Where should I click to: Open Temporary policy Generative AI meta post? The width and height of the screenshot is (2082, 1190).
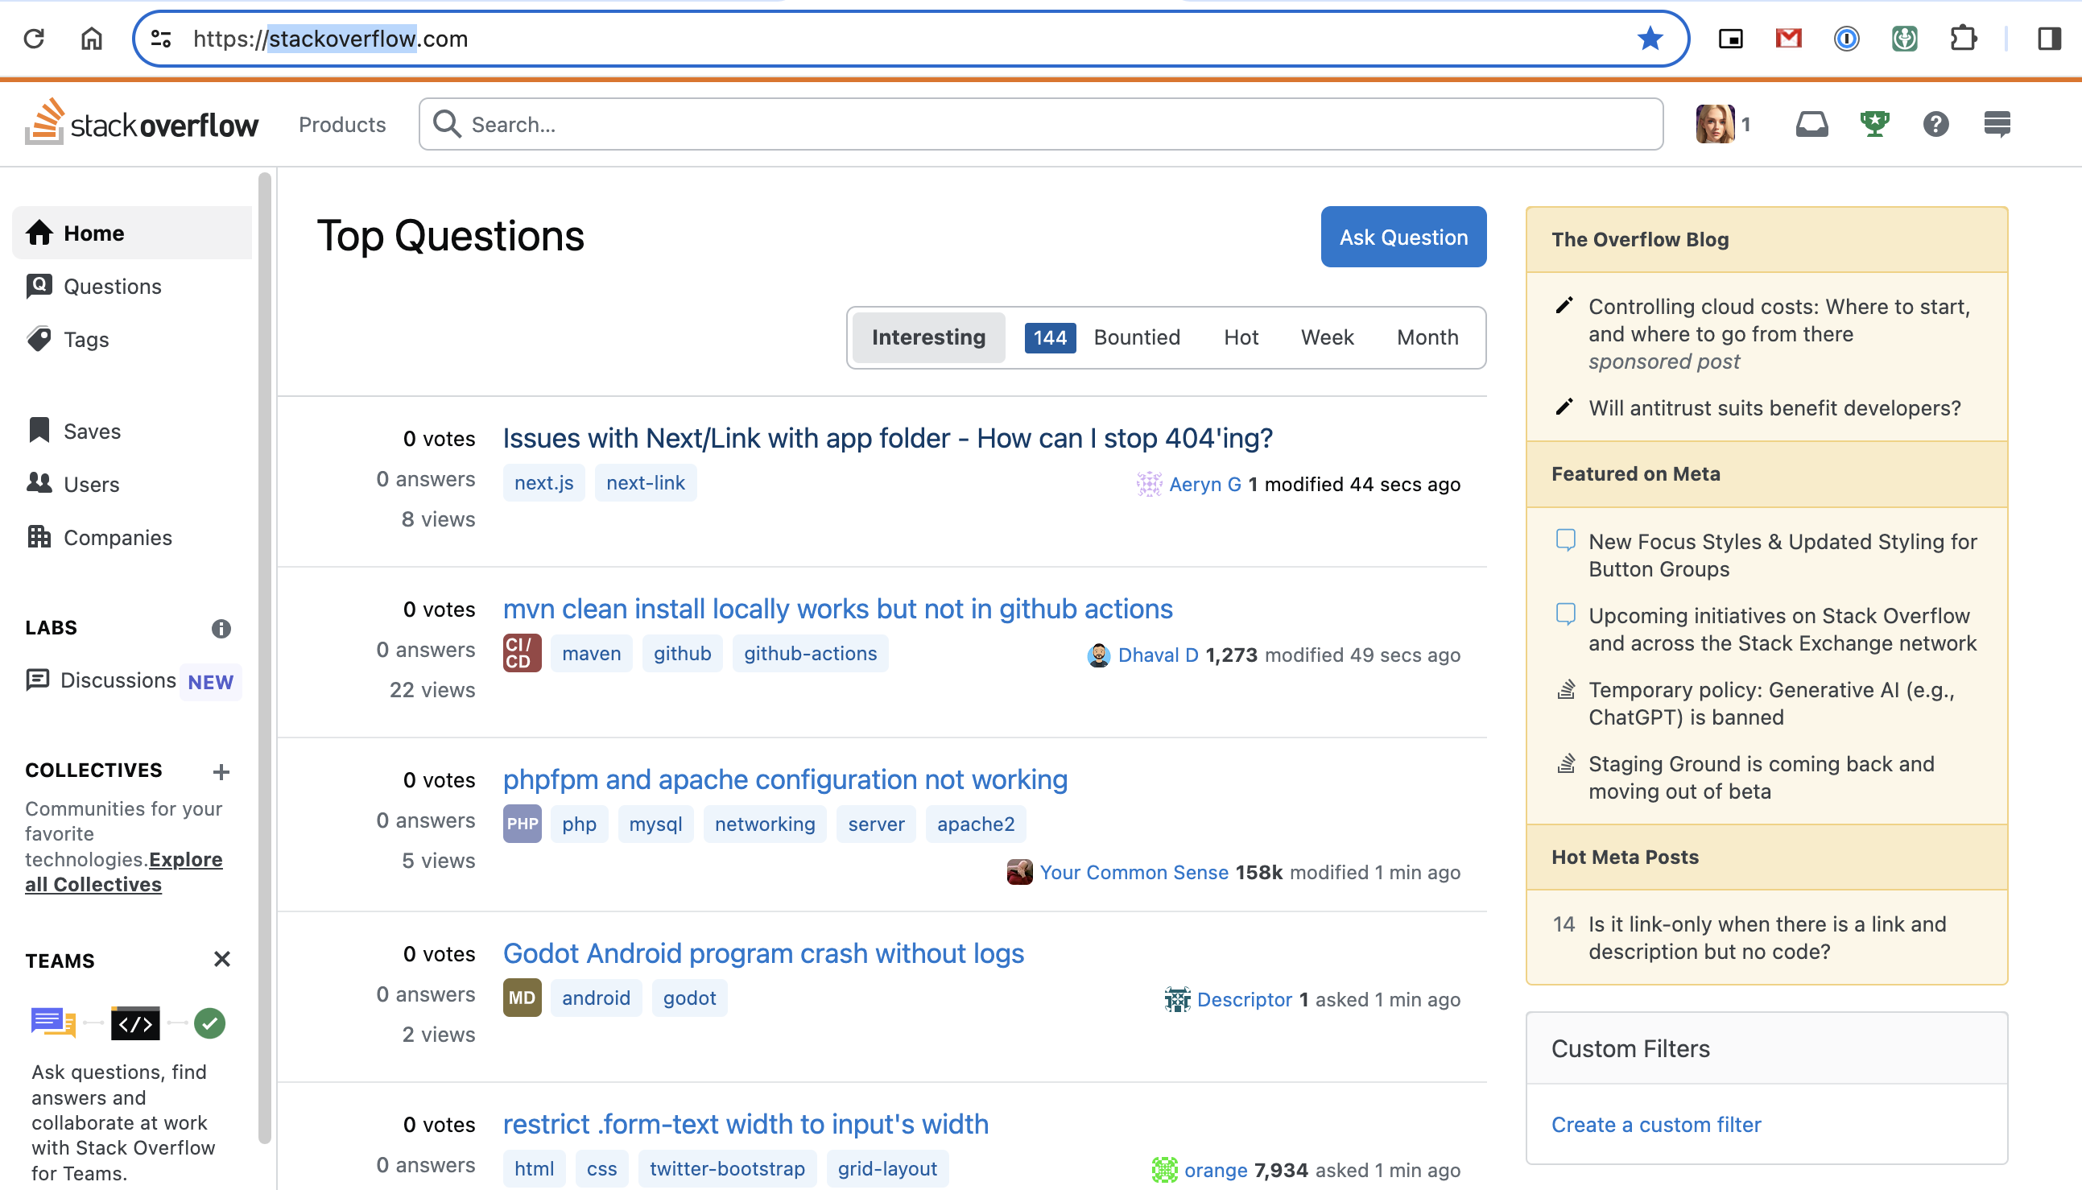tap(1770, 704)
